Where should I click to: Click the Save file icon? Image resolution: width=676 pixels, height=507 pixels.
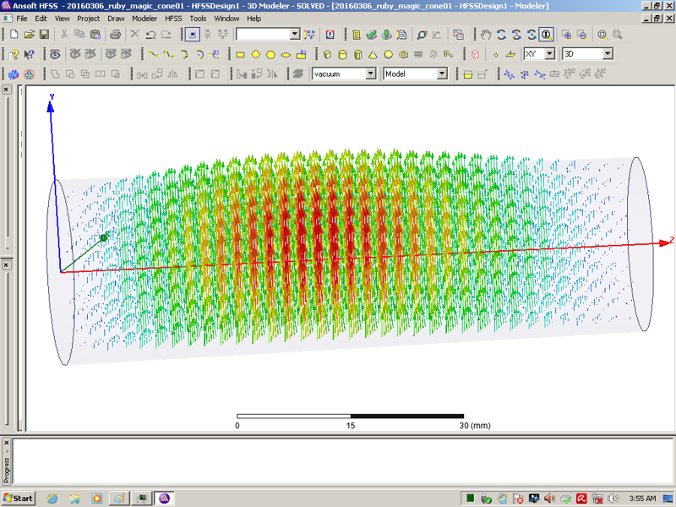[x=44, y=35]
